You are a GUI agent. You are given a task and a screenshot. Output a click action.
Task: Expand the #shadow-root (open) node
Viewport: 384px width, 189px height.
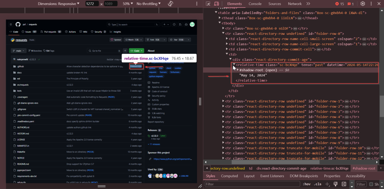(x=238, y=70)
